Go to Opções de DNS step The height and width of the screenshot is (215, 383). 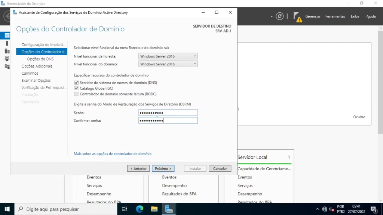(40, 59)
